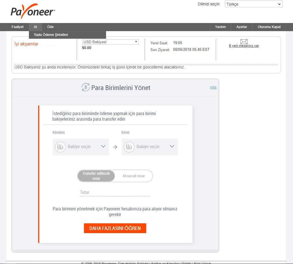Click the 'DAHA FAZLASINI ÖĞREN' button

tap(115, 228)
